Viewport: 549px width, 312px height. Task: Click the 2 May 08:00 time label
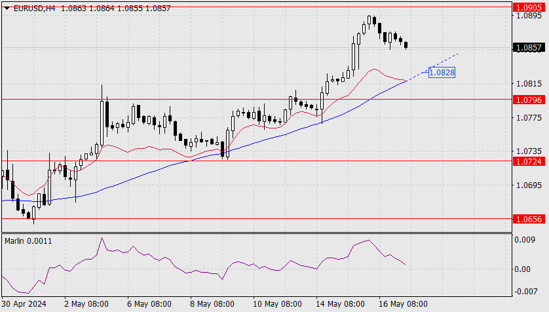(86, 304)
